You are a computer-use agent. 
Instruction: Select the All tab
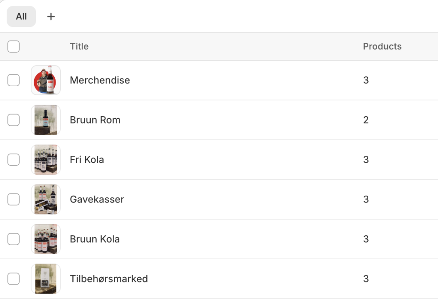21,17
